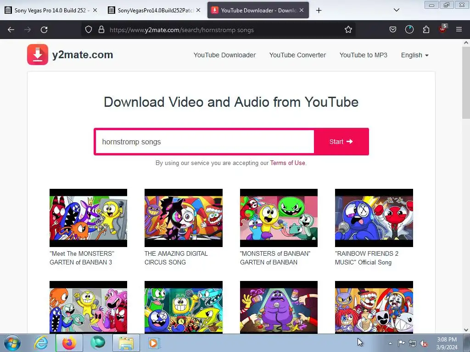Click the MONSTERS of BANBAN video thumbnail
The image size is (470, 352).
coord(279,218)
